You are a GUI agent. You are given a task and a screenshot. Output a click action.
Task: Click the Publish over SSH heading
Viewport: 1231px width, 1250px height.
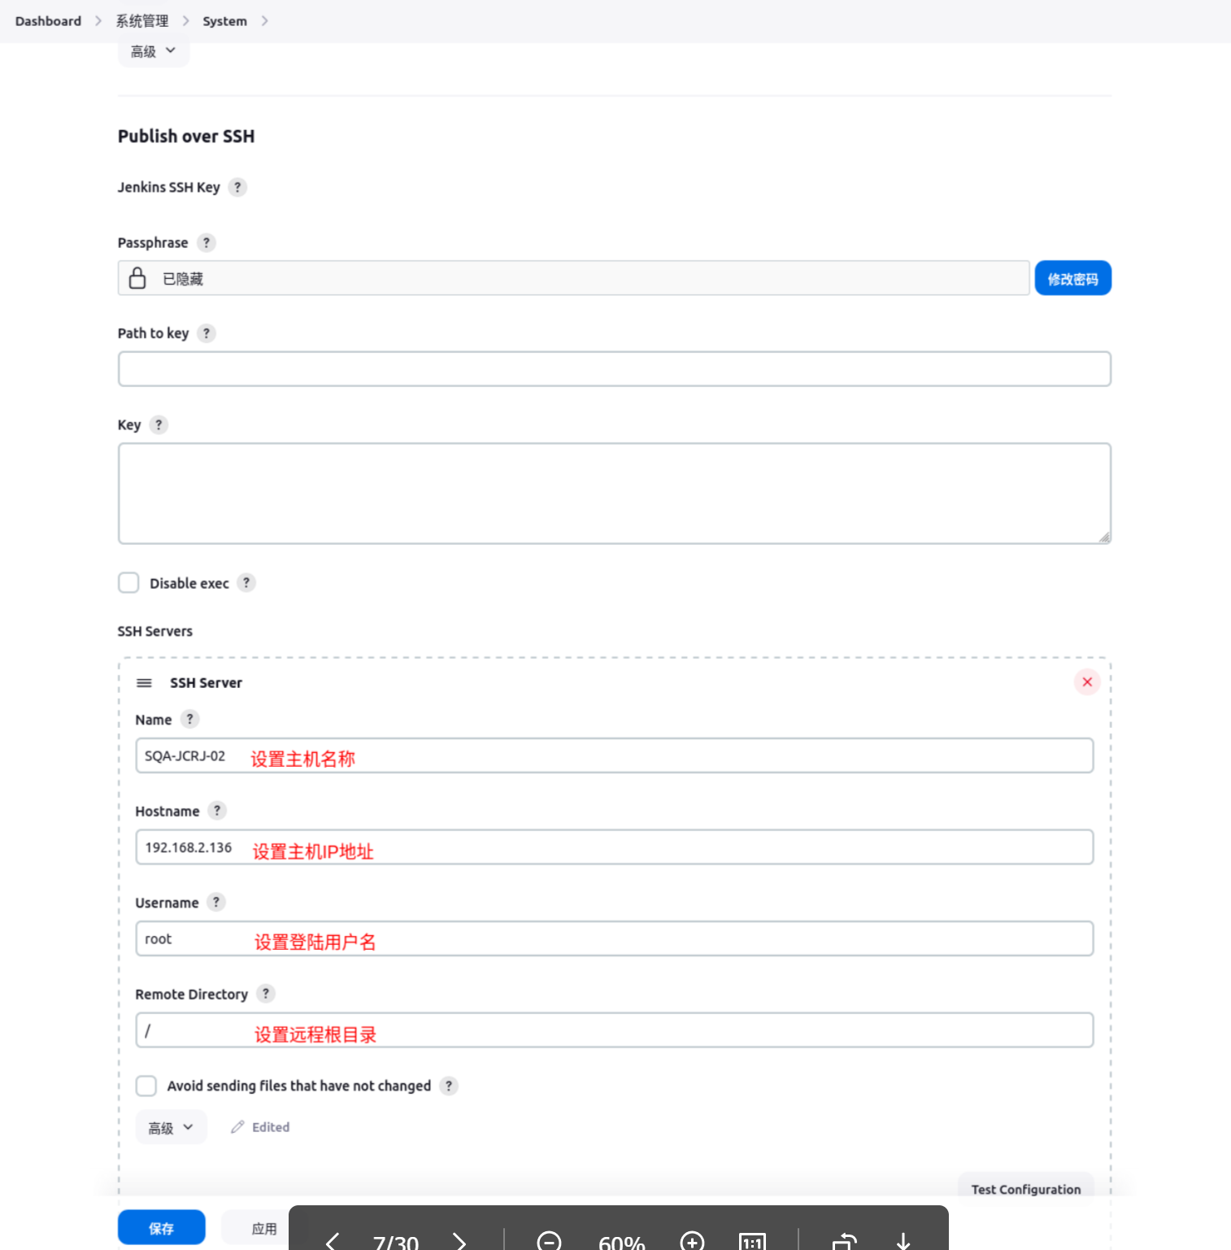pos(186,136)
